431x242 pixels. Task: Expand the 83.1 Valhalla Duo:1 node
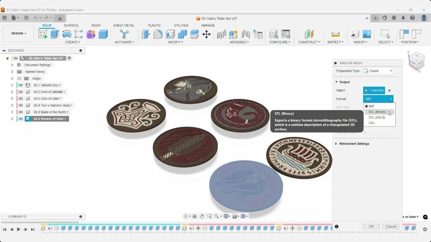(12, 85)
